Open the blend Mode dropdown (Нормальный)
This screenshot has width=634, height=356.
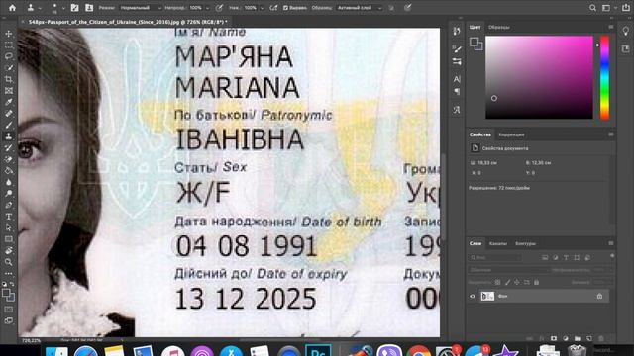click(x=141, y=8)
